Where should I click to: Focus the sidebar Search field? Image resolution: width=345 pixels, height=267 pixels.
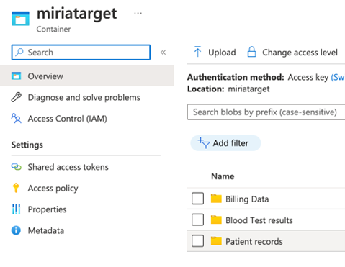click(81, 52)
